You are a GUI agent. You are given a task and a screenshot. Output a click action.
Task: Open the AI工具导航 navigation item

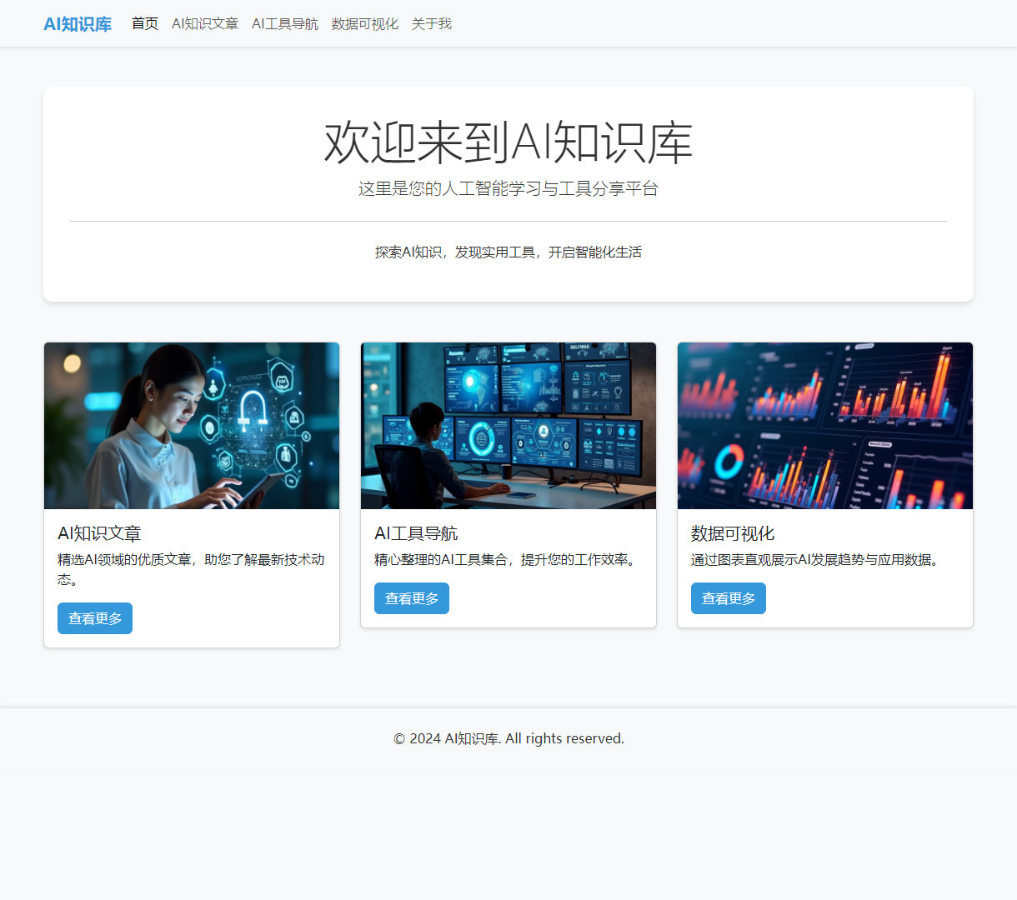click(285, 23)
